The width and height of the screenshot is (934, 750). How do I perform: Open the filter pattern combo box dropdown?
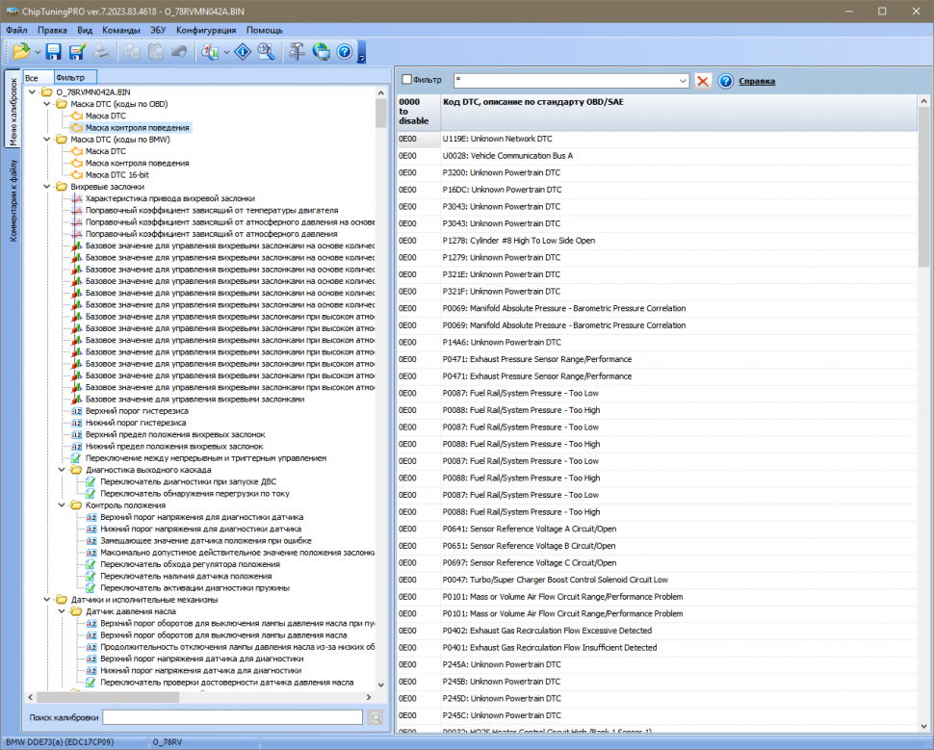[683, 81]
